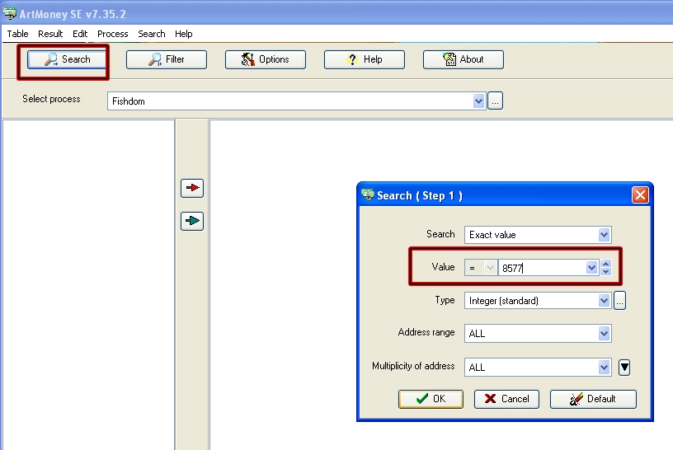Open the About button

click(x=464, y=59)
